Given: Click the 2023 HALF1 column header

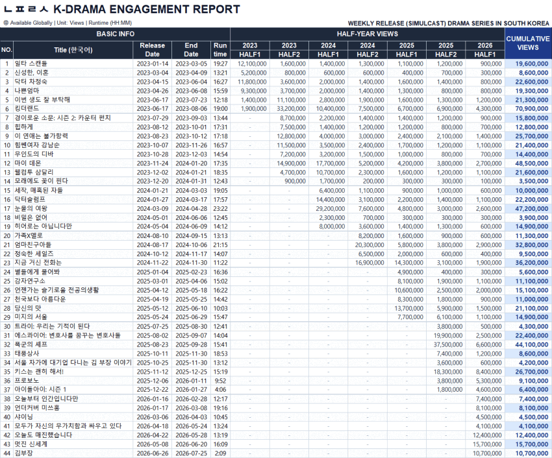Looking at the screenshot, I should 250,50.
